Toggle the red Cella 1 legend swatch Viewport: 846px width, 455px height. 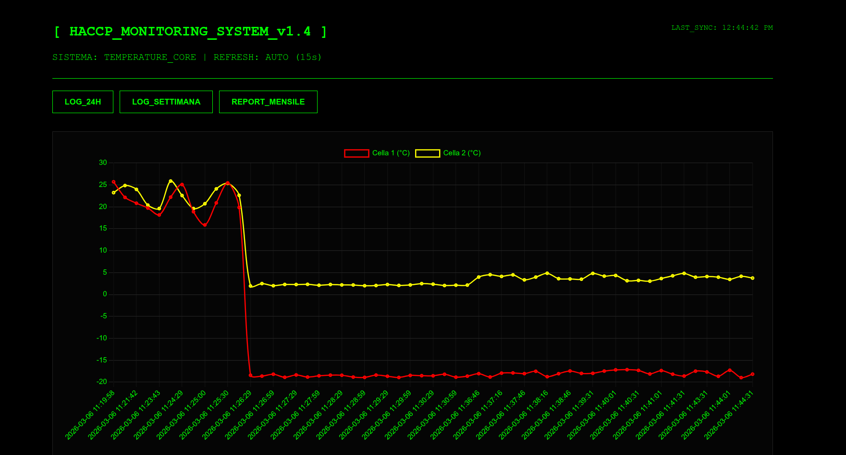point(356,153)
